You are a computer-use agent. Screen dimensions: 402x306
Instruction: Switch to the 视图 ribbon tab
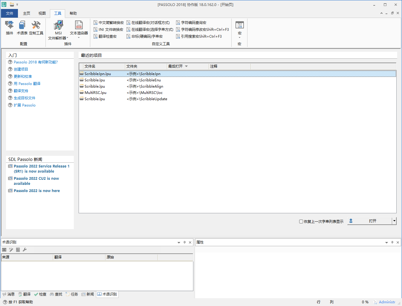coord(42,13)
